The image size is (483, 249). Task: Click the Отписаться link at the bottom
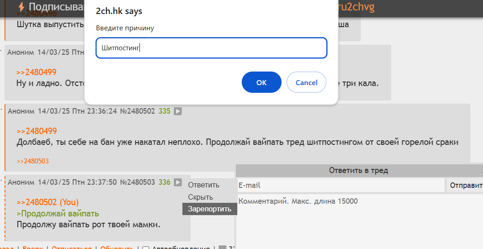point(72,248)
